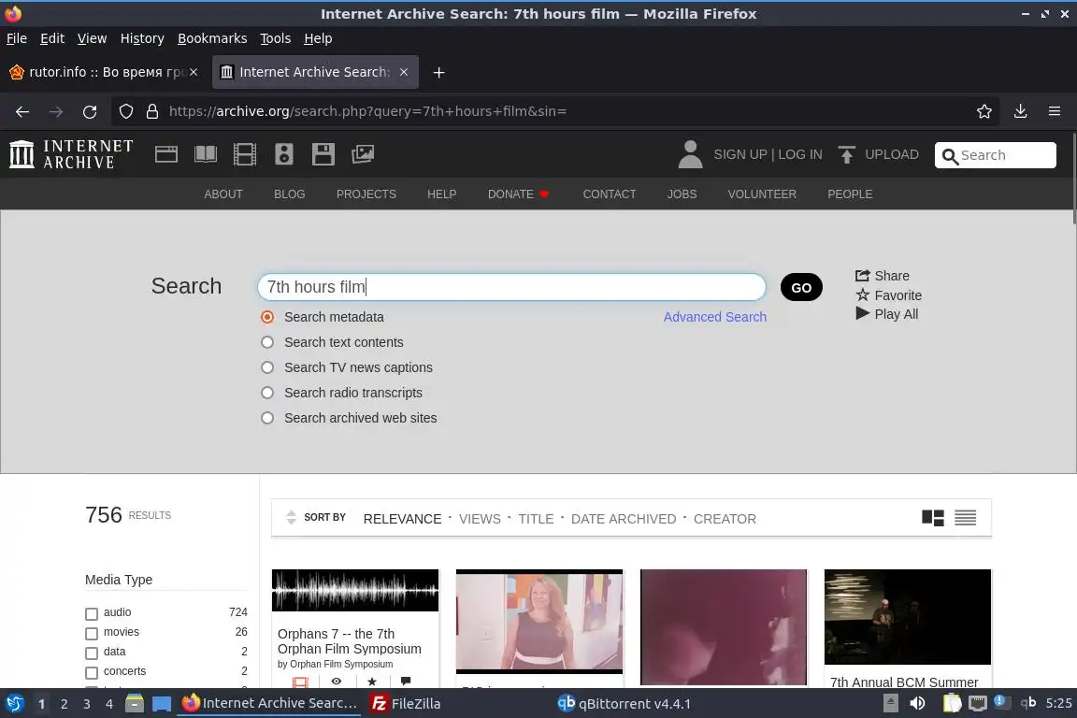The width and height of the screenshot is (1077, 718).
Task: Go back with browser back arrow
Action: (x=22, y=111)
